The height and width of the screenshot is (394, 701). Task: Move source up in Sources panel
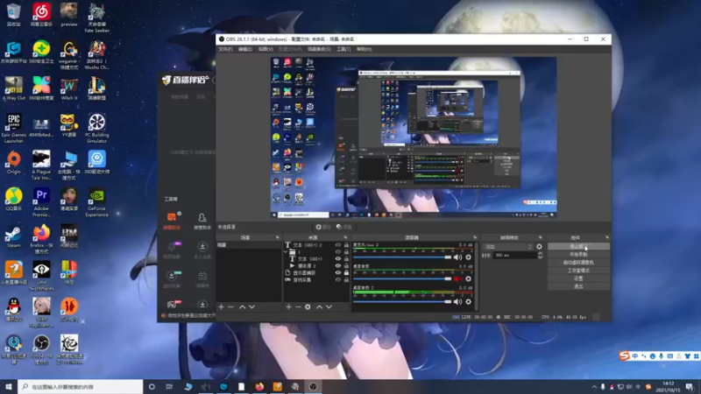pos(319,307)
